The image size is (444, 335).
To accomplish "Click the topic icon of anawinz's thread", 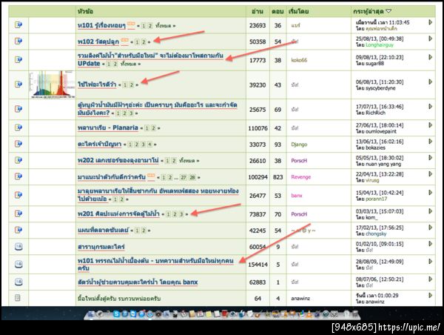I will (18, 298).
